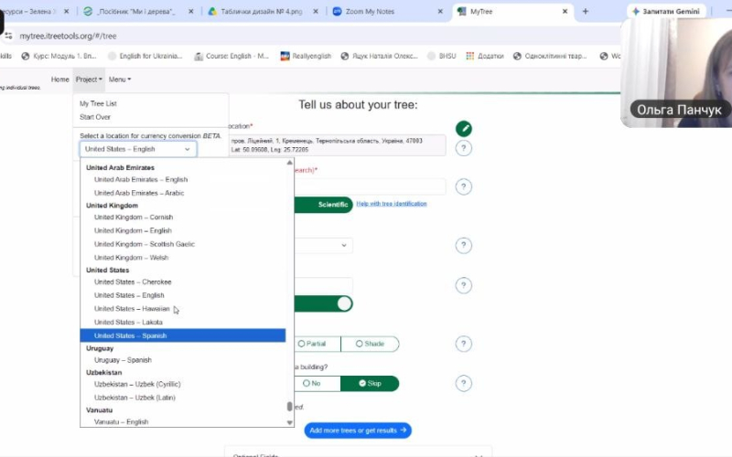Open help icon beside Partial and Shade options
Viewport: 732px width, 457px height.
pyautogui.click(x=464, y=345)
